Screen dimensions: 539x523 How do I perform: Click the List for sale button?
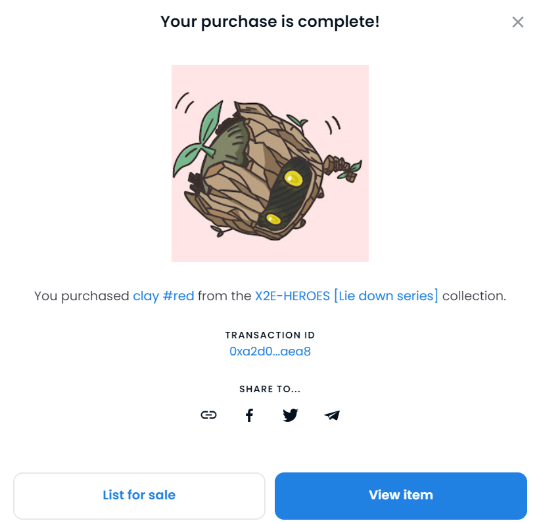(139, 495)
